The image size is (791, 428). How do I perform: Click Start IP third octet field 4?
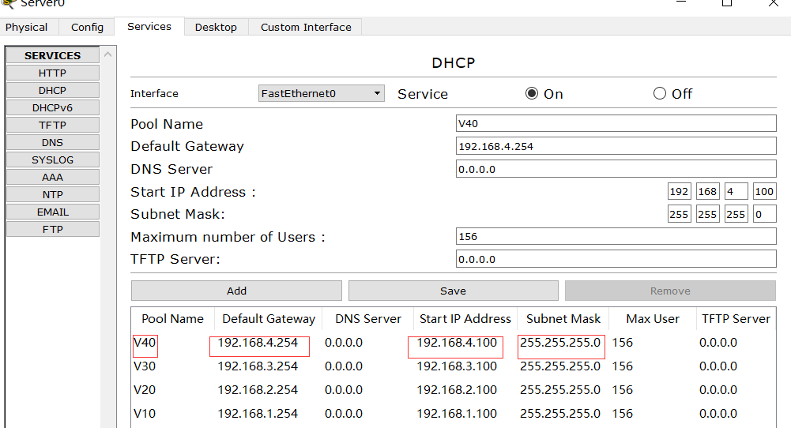[736, 192]
